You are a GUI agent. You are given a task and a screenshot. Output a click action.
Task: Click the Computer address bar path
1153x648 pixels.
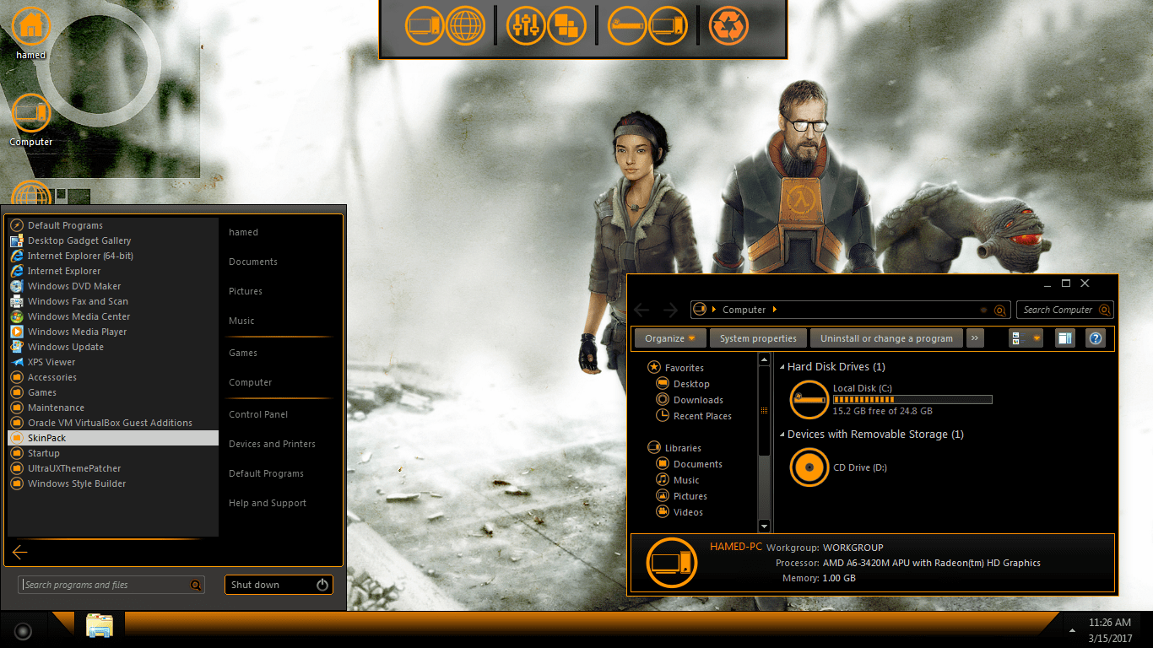744,310
